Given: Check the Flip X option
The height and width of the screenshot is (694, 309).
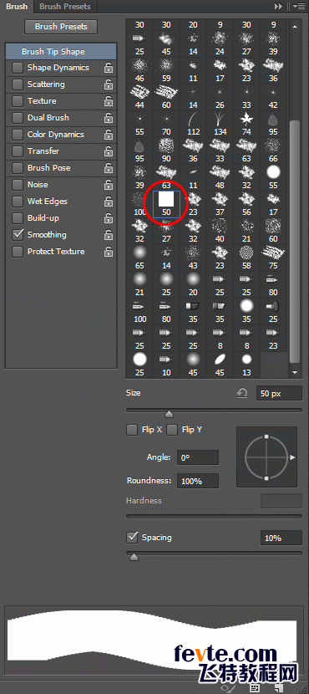Looking at the screenshot, I should (x=132, y=430).
